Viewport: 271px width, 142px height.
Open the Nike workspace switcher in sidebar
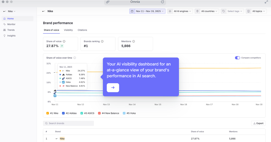[x=9, y=11]
